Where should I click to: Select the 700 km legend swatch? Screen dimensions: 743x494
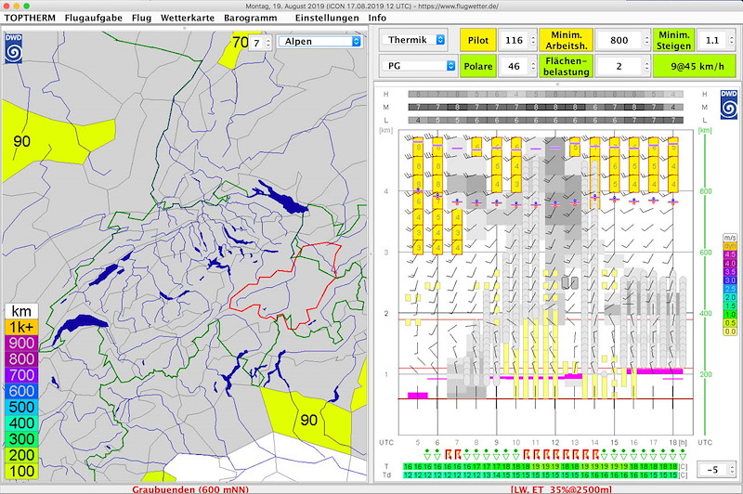tap(21, 375)
